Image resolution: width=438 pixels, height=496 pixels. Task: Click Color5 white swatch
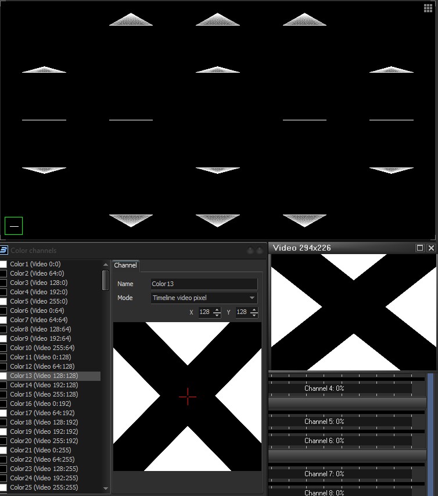[3, 301]
